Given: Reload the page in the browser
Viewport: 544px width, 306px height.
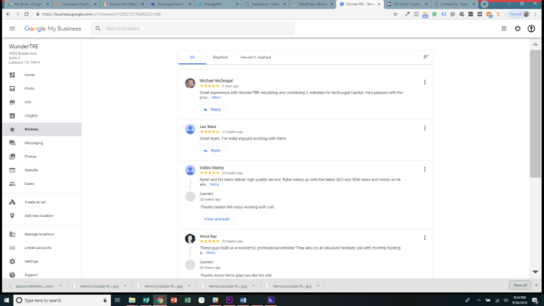Looking at the screenshot, I should pyautogui.click(x=26, y=14).
